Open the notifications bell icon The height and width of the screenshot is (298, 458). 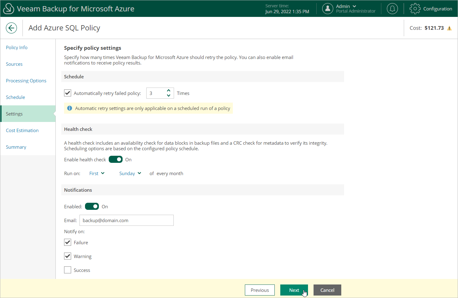pyautogui.click(x=392, y=9)
